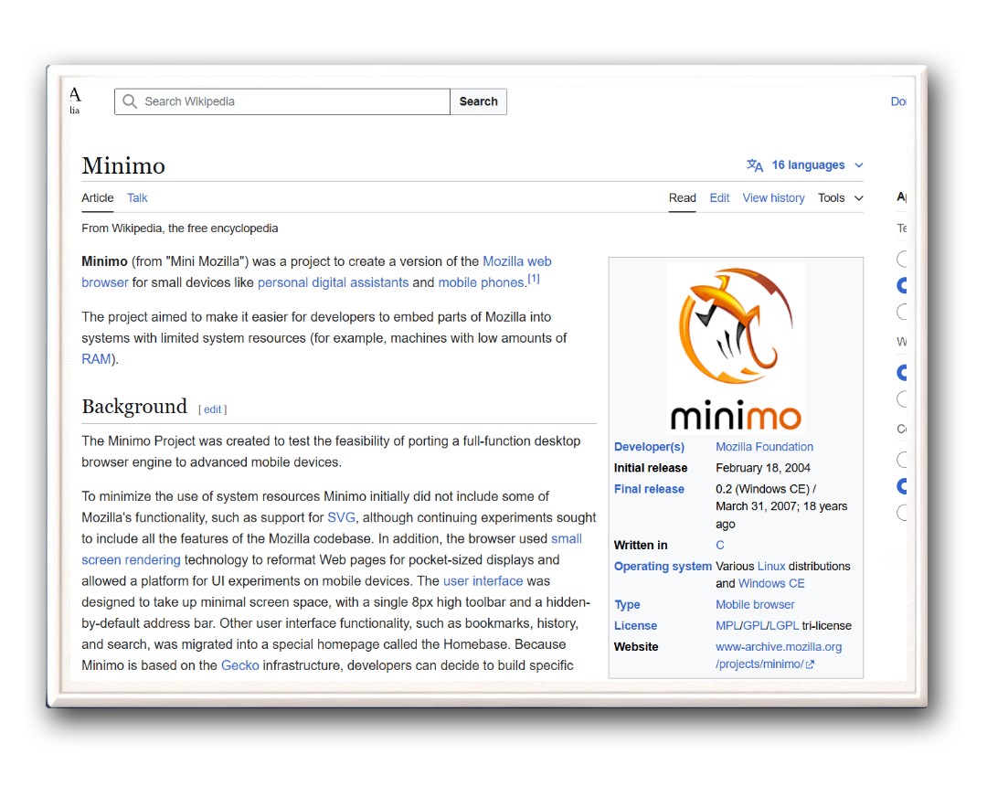987x786 pixels.
Task: Open the Gecko link
Action: [x=239, y=665]
